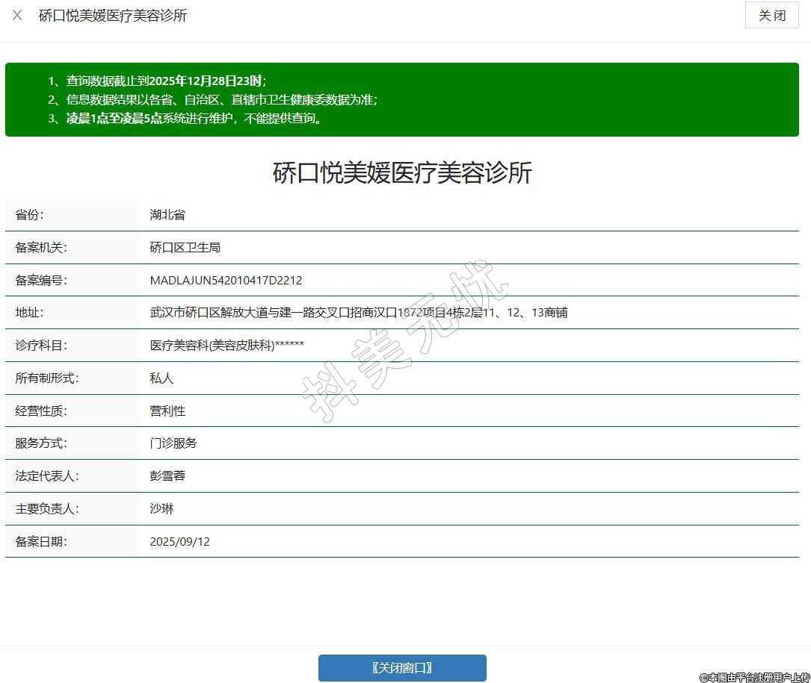Click the 私人 ownership value

(x=161, y=378)
